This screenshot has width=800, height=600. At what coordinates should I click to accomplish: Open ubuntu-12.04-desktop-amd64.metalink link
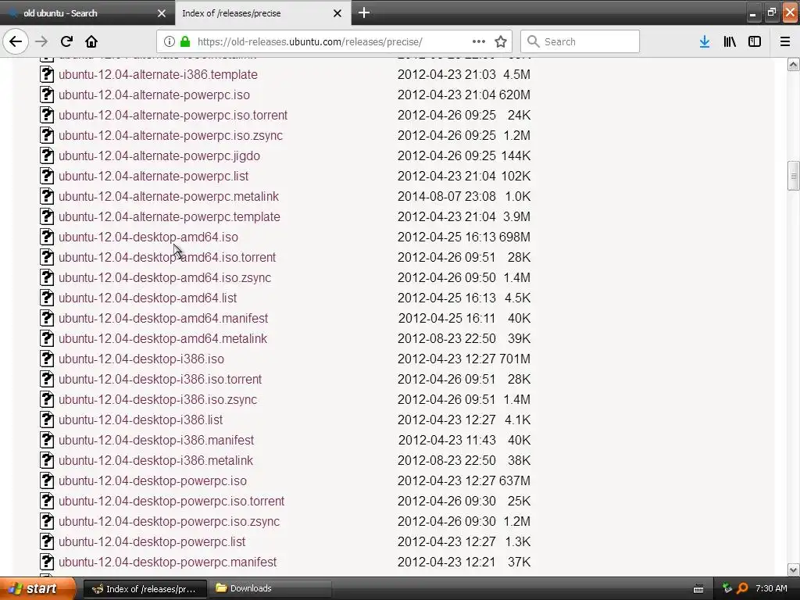(162, 339)
